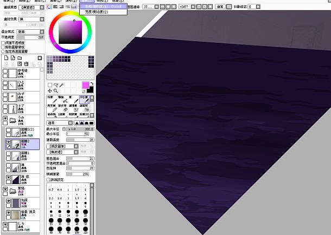
Task: Select the 海底 layer thumbnail
Action: point(16,179)
